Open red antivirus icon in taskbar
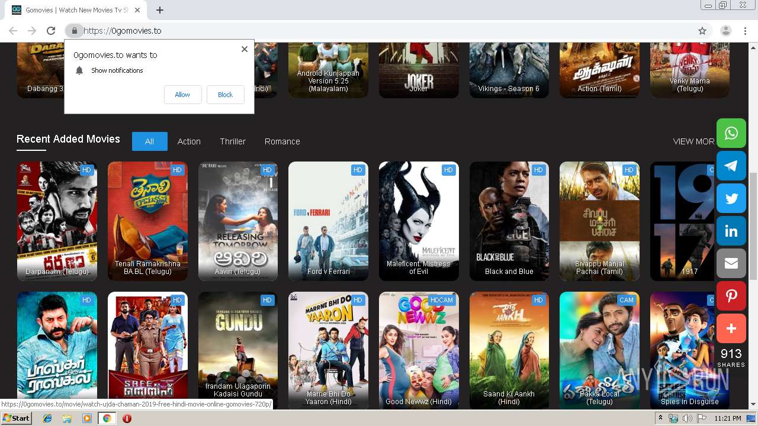This screenshot has width=758, height=426. [x=127, y=418]
